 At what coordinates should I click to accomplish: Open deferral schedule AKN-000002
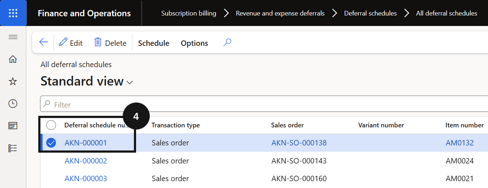(86, 161)
